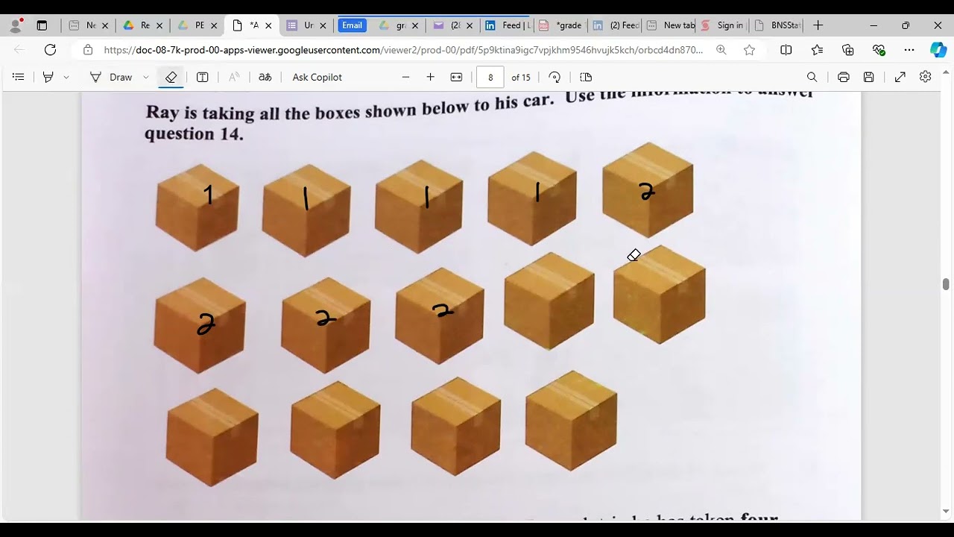The width and height of the screenshot is (954, 537).
Task: Open the tab actions menu
Action: point(42,25)
